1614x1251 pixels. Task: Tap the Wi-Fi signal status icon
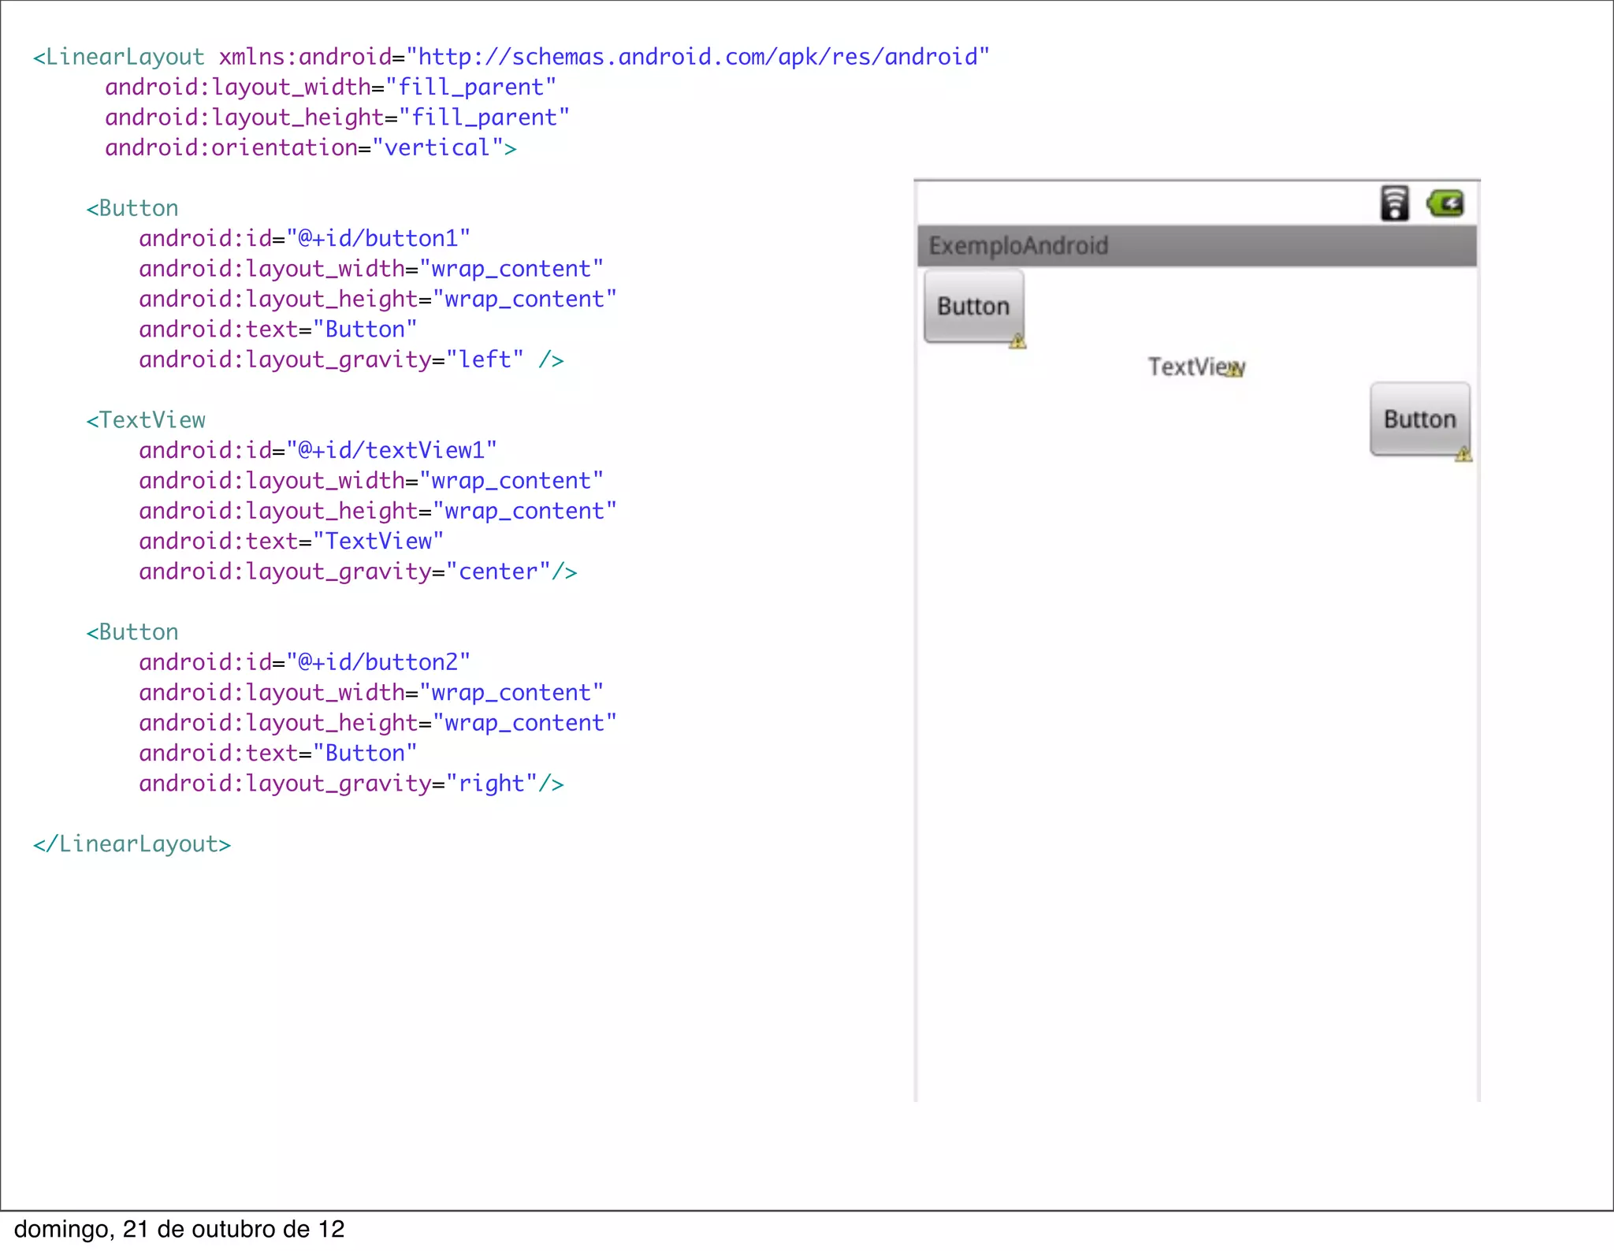click(1393, 203)
